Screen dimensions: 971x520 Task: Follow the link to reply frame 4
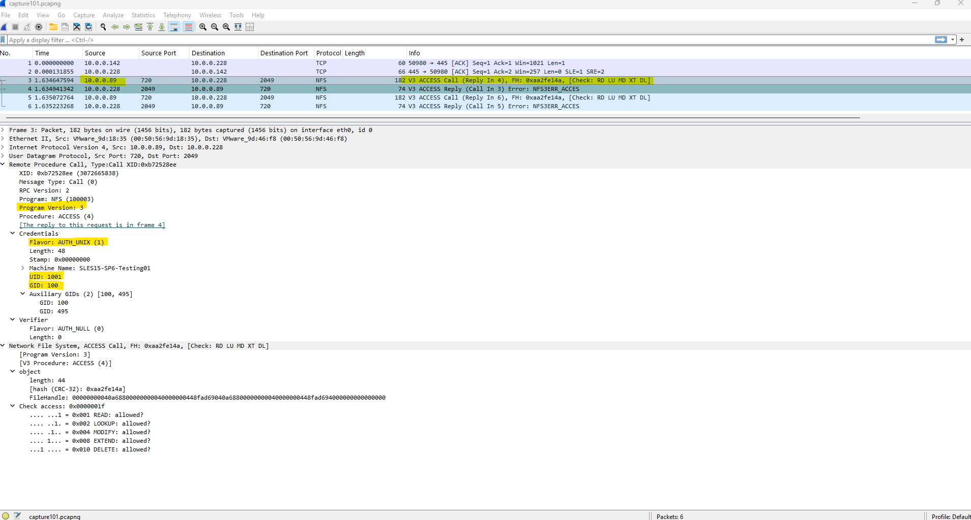(92, 225)
